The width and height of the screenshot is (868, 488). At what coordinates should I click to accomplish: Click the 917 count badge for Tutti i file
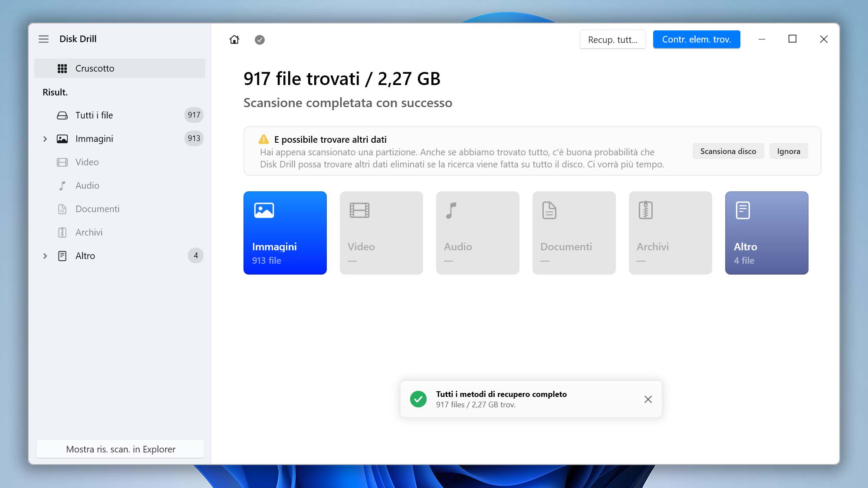tap(194, 115)
